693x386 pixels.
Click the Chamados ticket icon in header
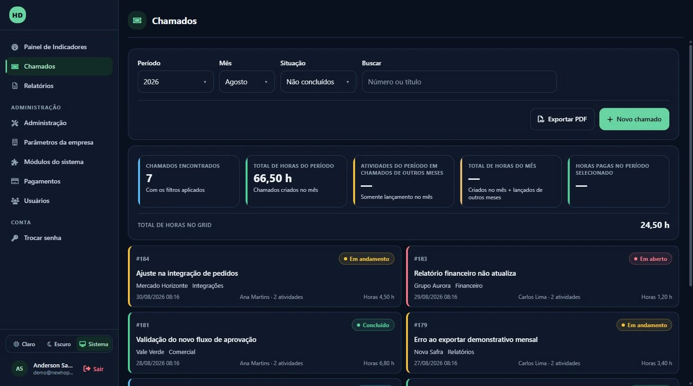137,20
